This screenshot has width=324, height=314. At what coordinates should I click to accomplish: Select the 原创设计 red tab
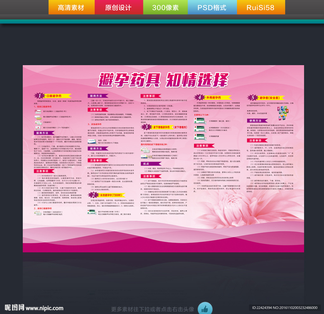[119, 7]
